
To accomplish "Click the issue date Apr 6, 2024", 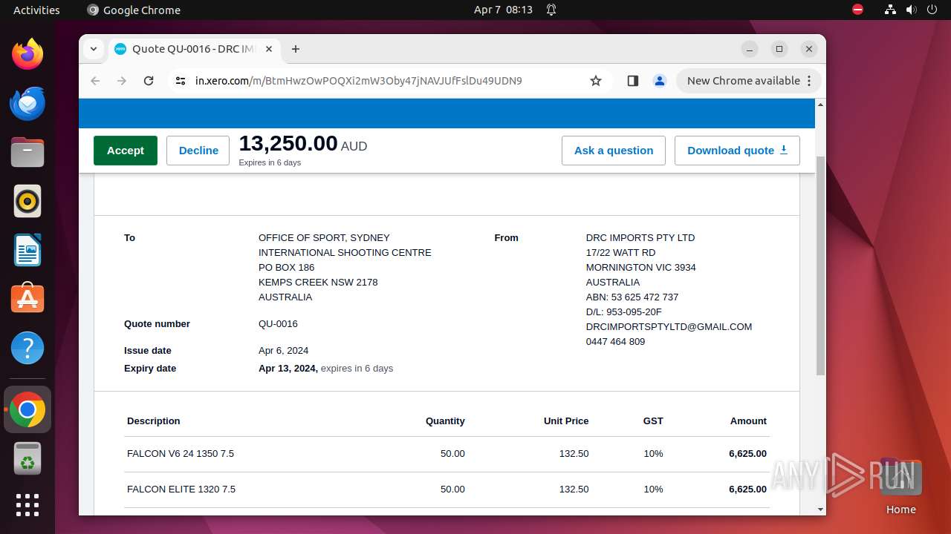I will coord(283,351).
